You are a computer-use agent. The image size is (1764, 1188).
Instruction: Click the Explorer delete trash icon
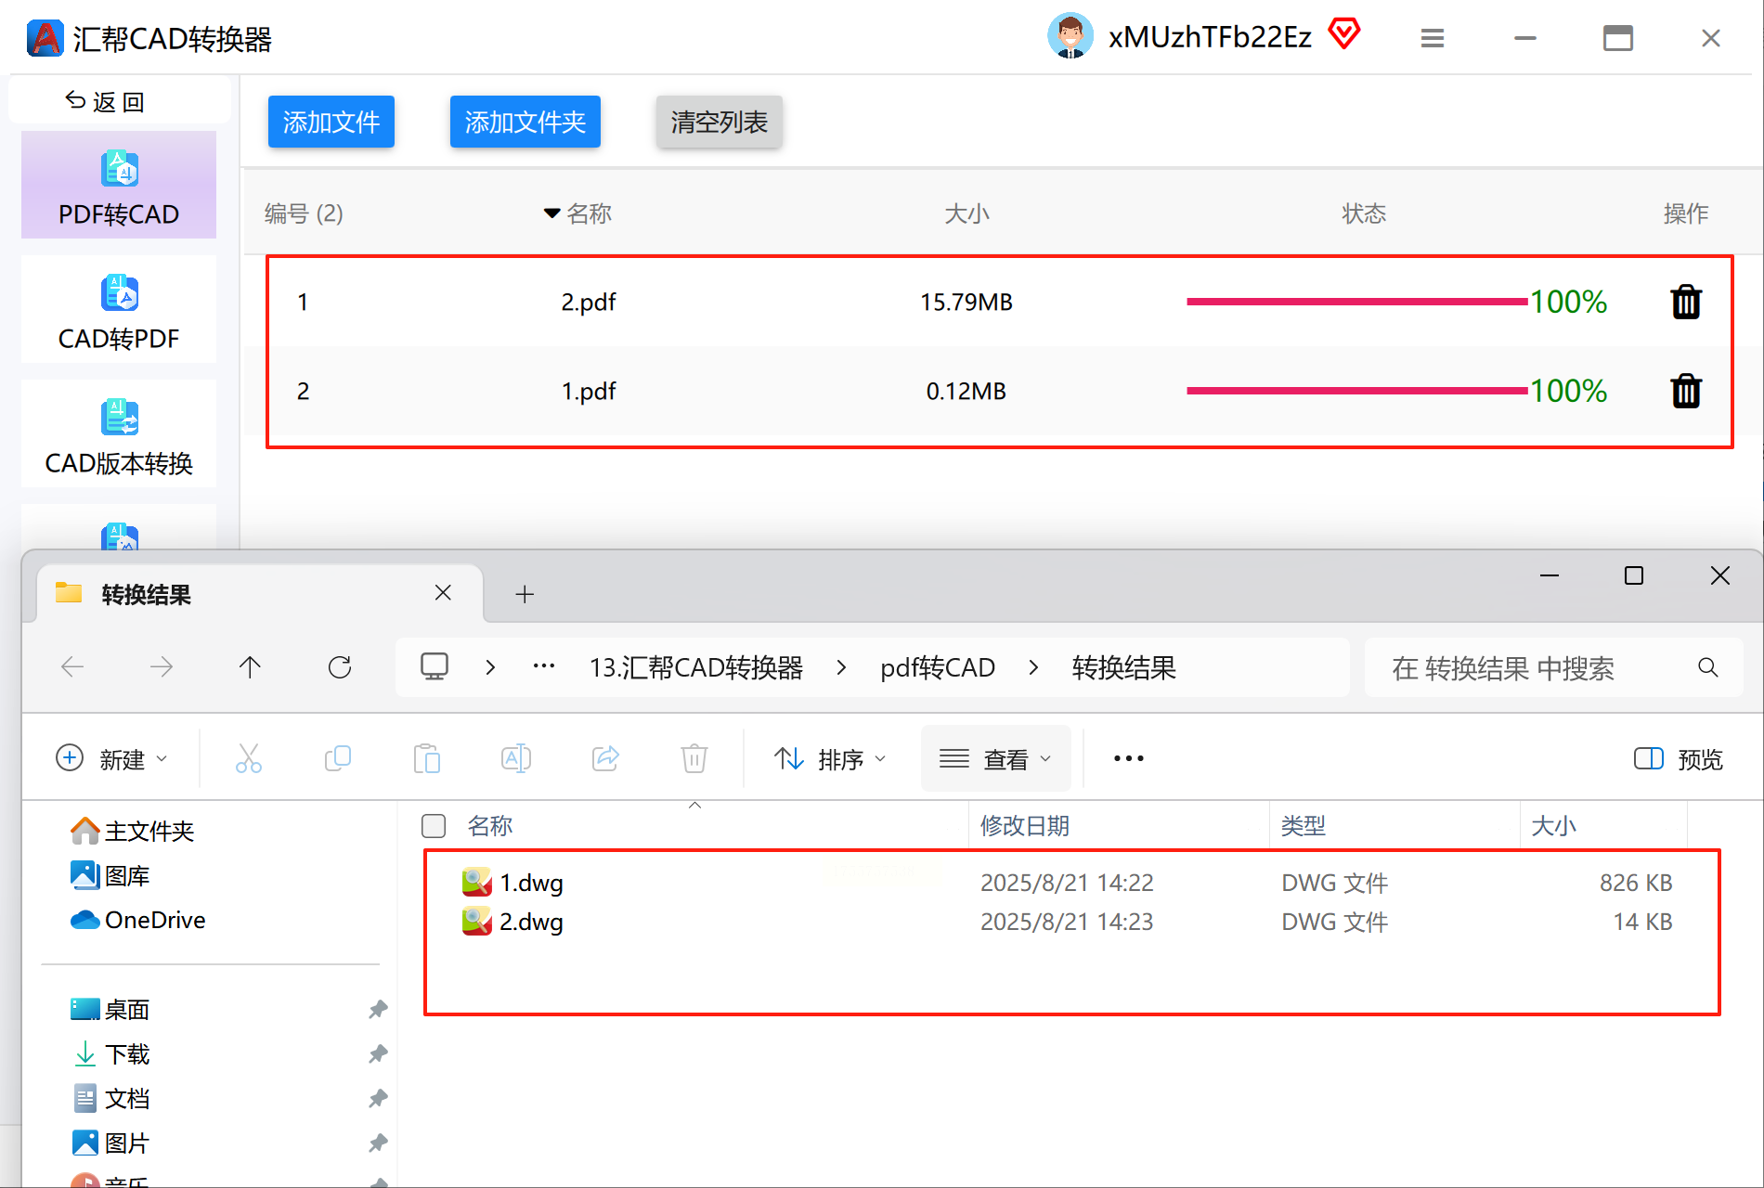694,758
